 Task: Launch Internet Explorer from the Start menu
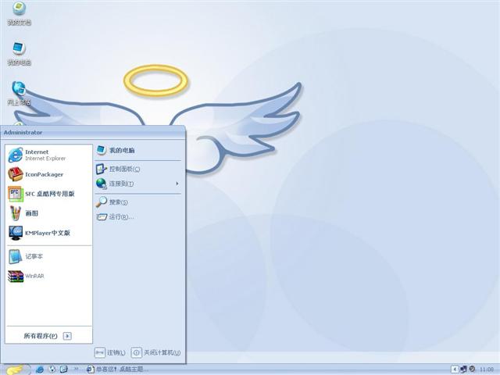(x=48, y=155)
